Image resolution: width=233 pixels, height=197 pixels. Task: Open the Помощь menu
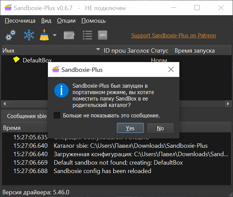pos(94,21)
